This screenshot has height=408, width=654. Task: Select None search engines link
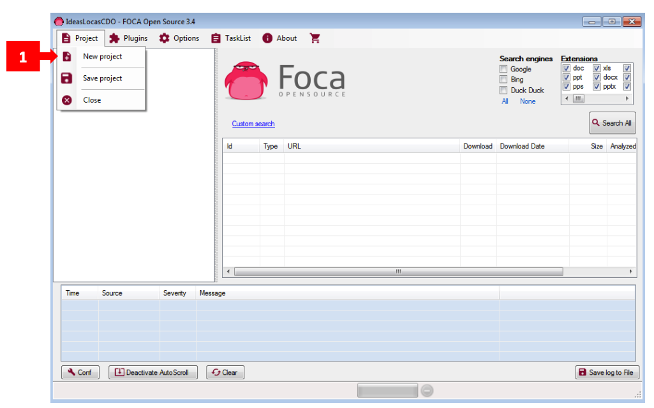[x=528, y=101]
